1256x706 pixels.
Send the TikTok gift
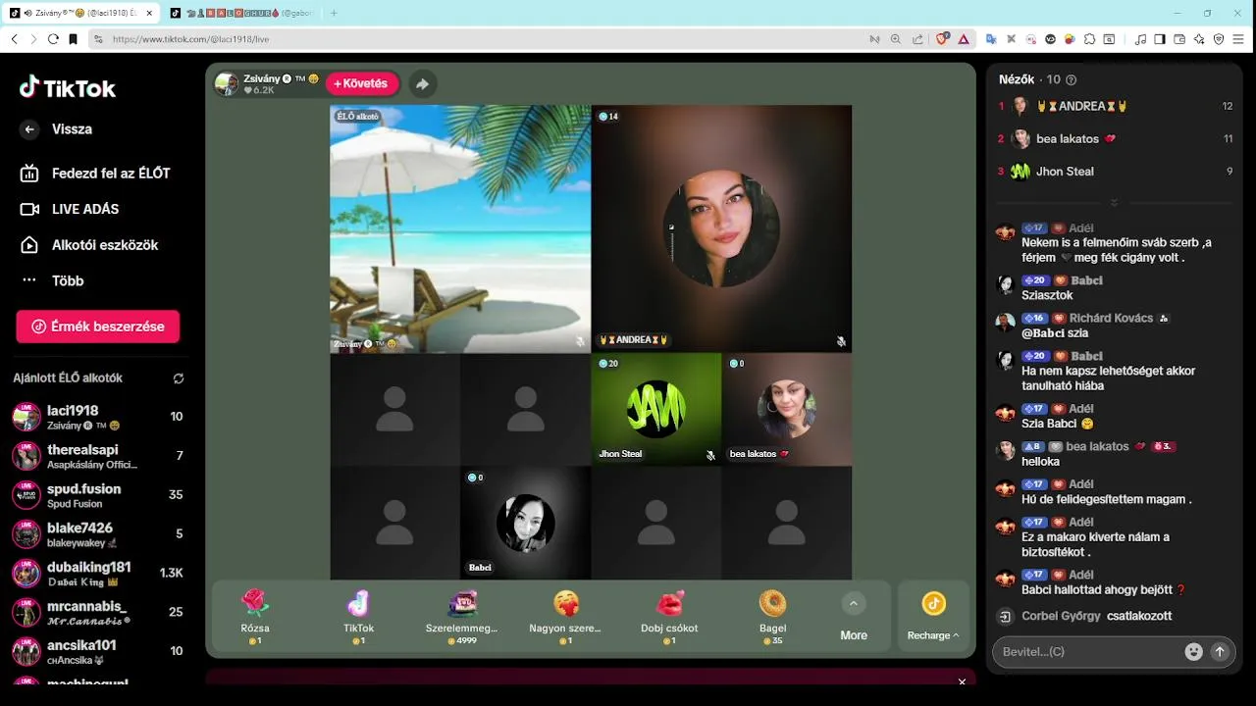pos(358,616)
